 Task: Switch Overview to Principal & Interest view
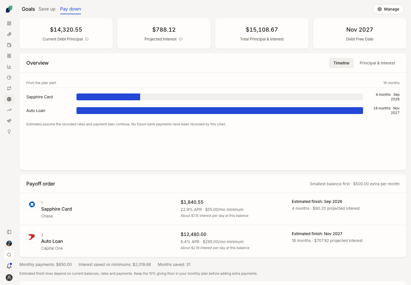tap(377, 63)
